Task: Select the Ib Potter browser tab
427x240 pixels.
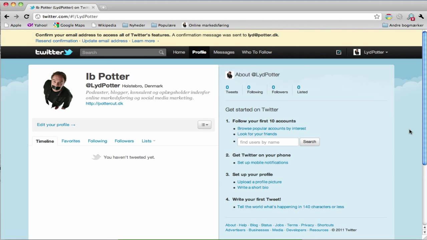Action: point(63,7)
